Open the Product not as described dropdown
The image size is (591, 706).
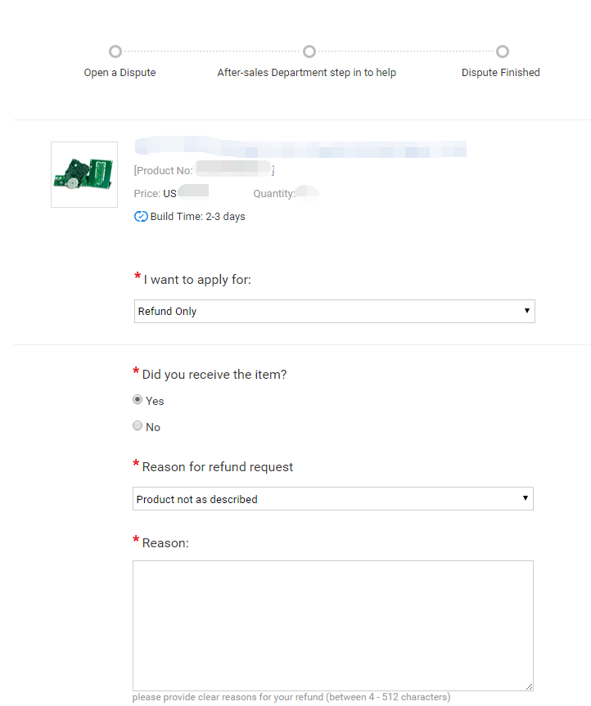coord(333,498)
